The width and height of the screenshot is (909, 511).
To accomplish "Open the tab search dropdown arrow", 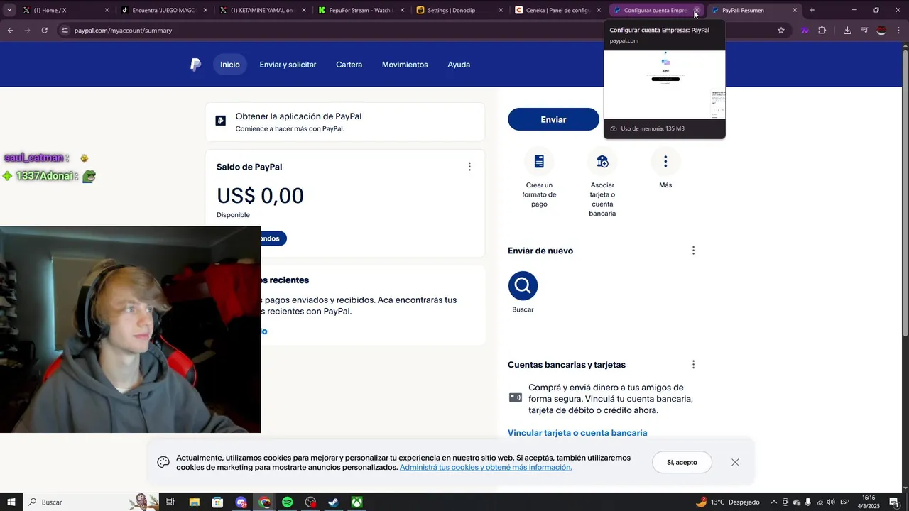I will tap(9, 10).
